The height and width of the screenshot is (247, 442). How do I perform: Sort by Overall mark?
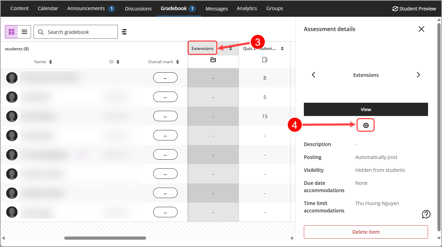pyautogui.click(x=178, y=62)
